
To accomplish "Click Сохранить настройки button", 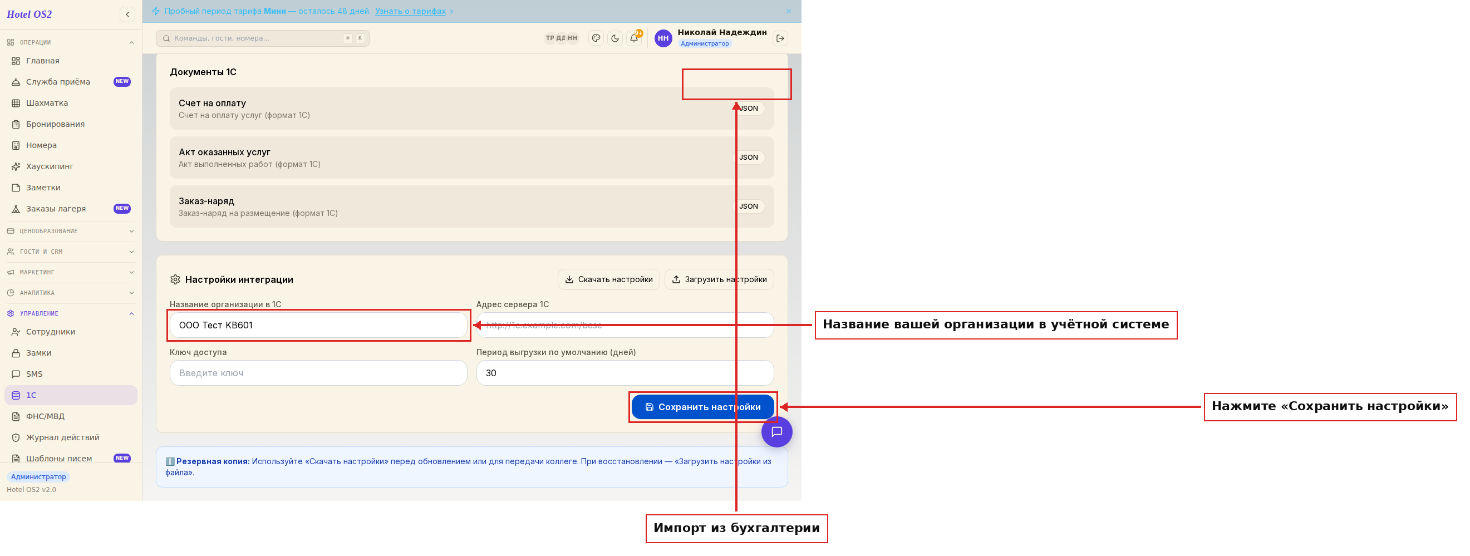I will (702, 407).
